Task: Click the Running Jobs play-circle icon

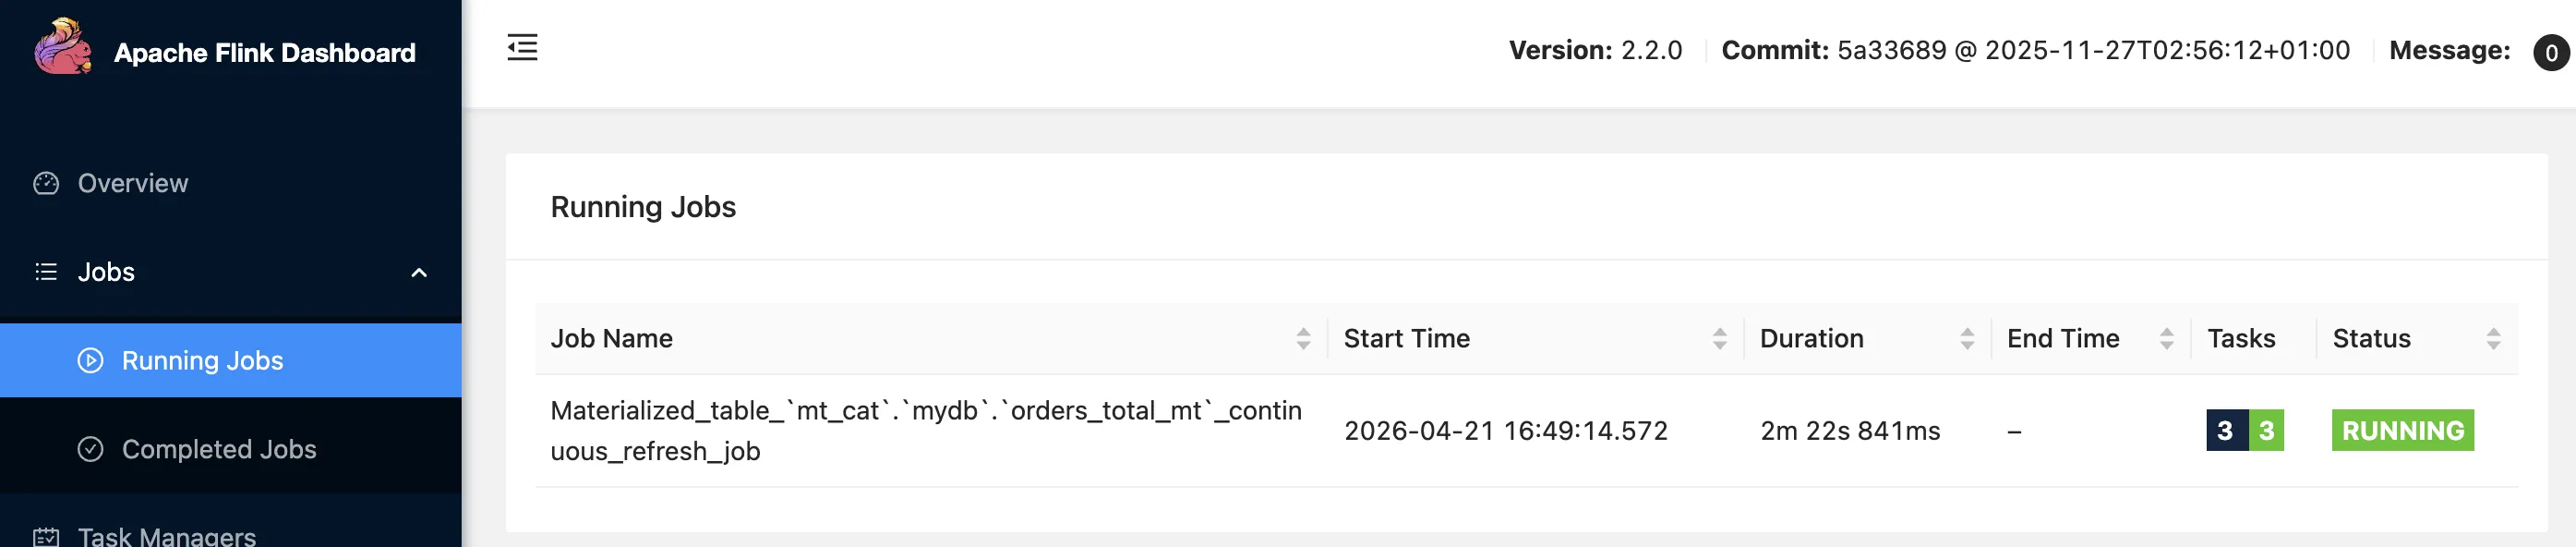Action: coord(90,360)
